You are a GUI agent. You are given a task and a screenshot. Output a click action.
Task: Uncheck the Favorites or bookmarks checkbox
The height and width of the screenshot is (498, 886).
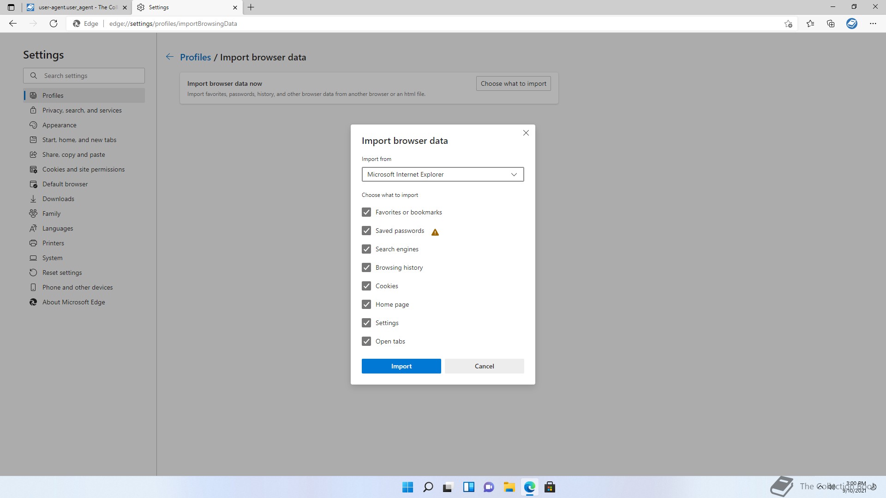tap(366, 212)
